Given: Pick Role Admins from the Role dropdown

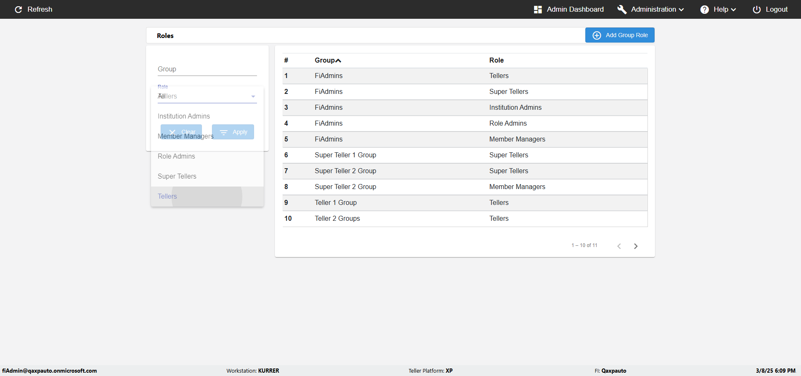Looking at the screenshot, I should pos(207,156).
